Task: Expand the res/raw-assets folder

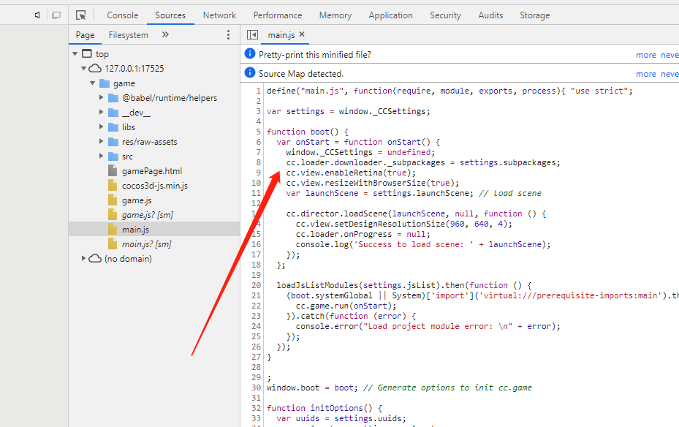Action: coord(102,142)
